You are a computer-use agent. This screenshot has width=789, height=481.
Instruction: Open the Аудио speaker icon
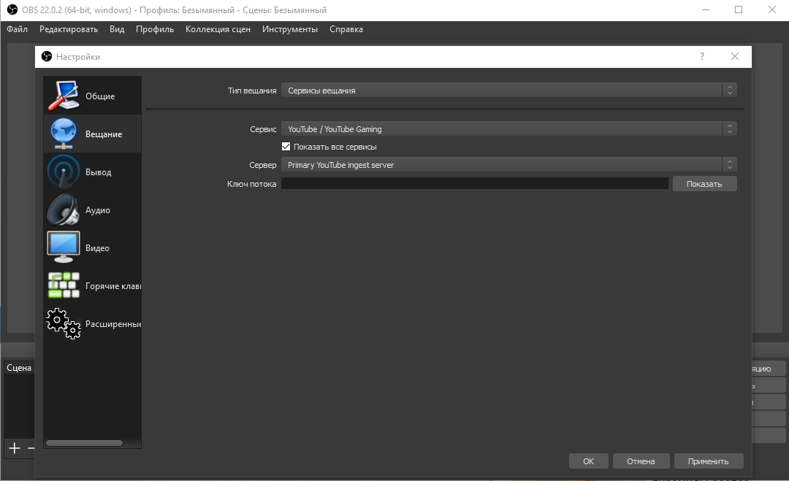click(x=64, y=209)
